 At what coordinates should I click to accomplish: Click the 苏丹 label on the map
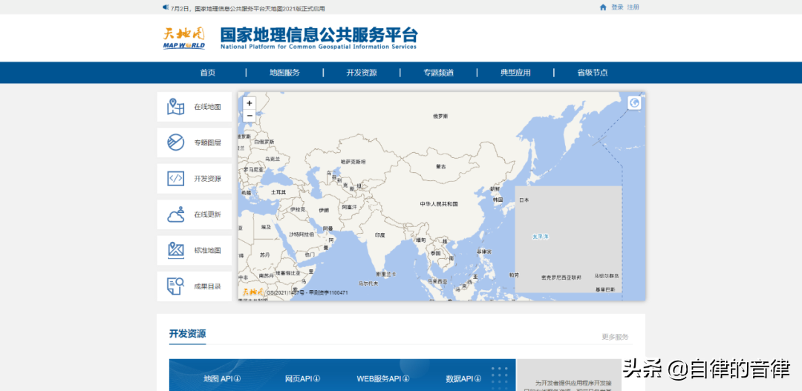click(264, 254)
